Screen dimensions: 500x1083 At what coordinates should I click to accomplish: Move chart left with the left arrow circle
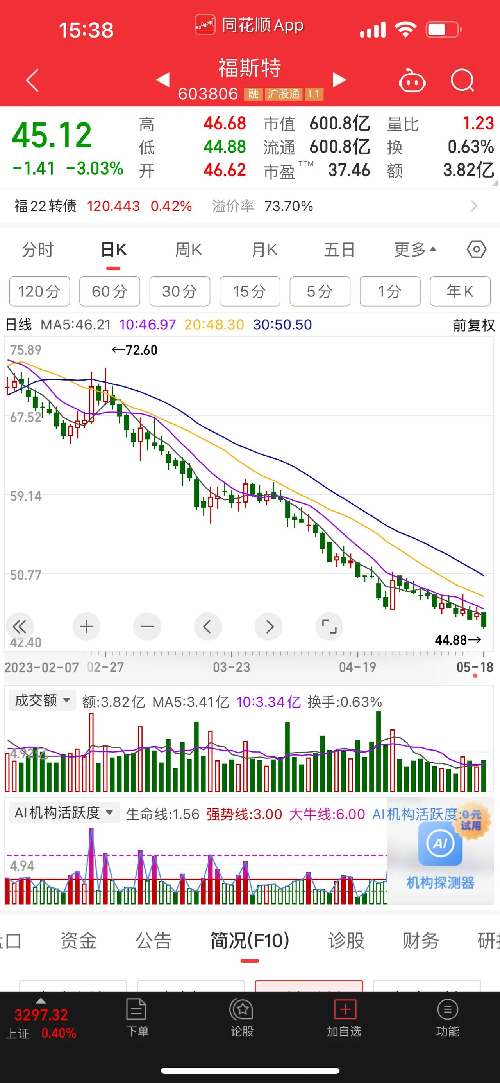pos(207,627)
